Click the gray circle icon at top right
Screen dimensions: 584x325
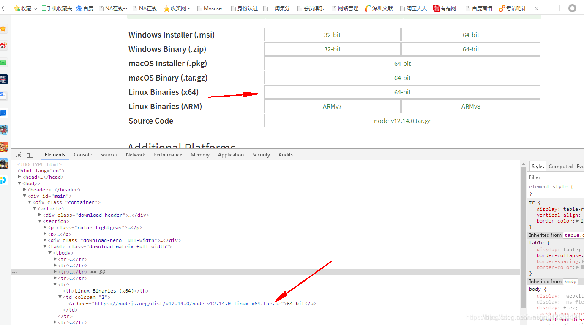[x=572, y=8]
